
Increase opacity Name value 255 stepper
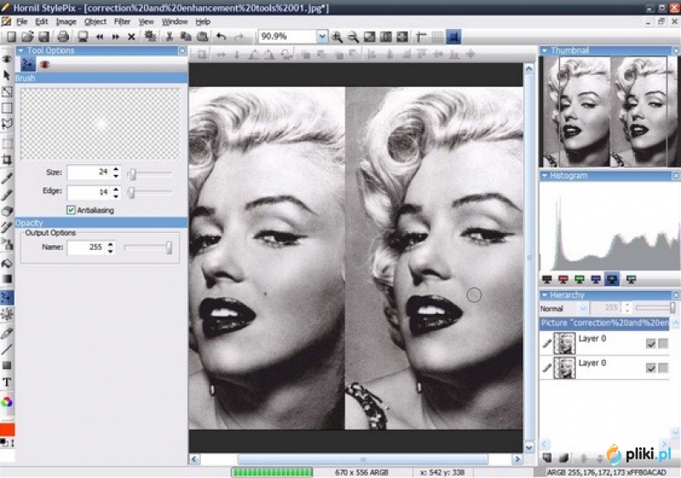[x=111, y=244]
